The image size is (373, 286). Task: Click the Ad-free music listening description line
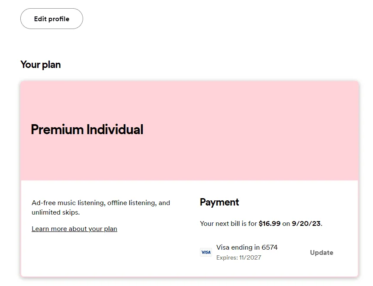[101, 203]
